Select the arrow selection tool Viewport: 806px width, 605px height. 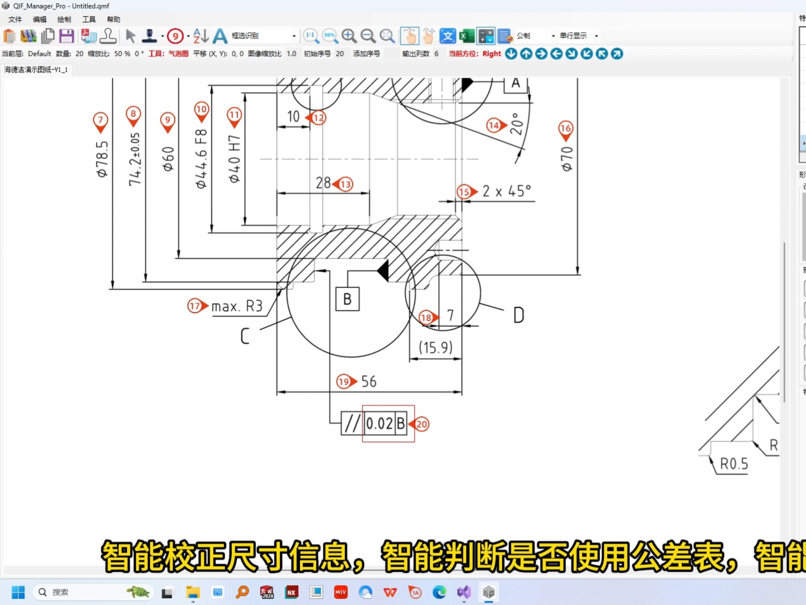[x=131, y=36]
